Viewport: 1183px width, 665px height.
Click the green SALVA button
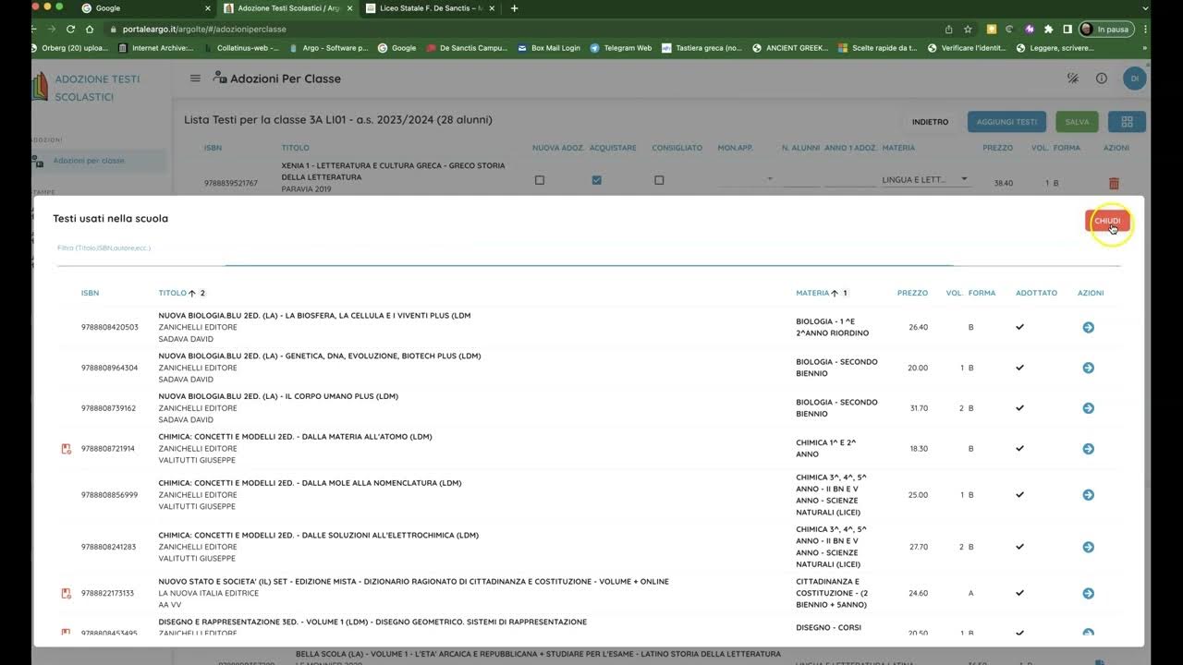point(1077,122)
